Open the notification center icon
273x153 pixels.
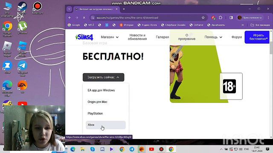(x=267, y=149)
